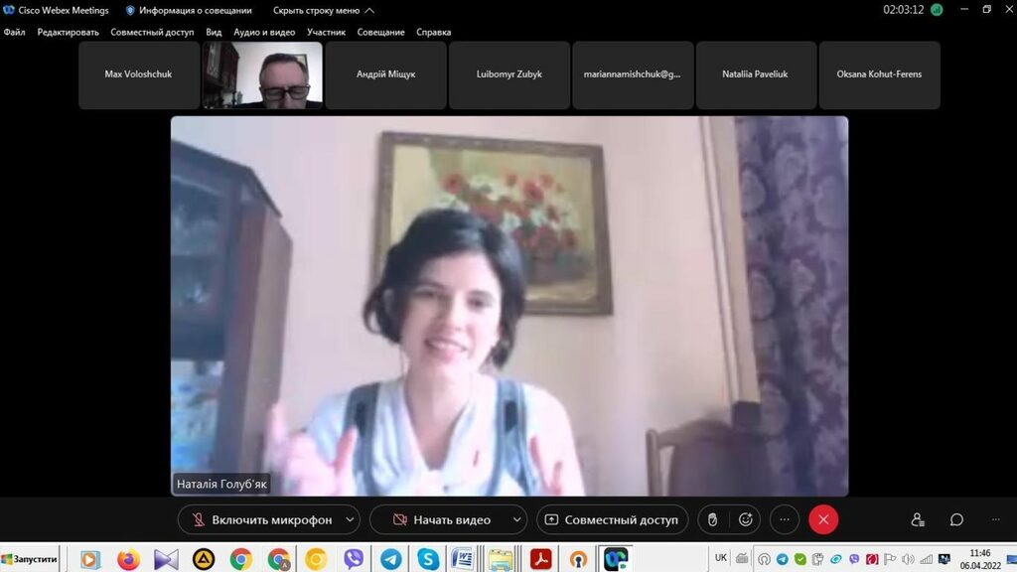This screenshot has width=1017, height=572.
Task: Open the emoji reactions icon
Action: point(746,519)
